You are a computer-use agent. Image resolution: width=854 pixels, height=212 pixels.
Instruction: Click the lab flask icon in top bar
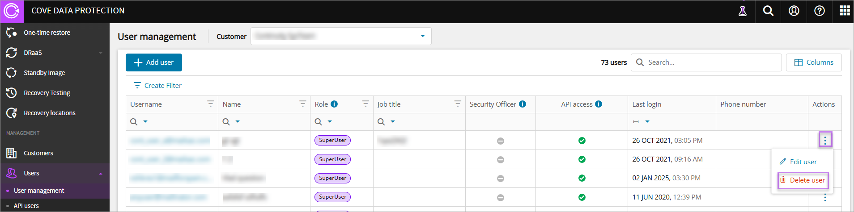pos(743,11)
